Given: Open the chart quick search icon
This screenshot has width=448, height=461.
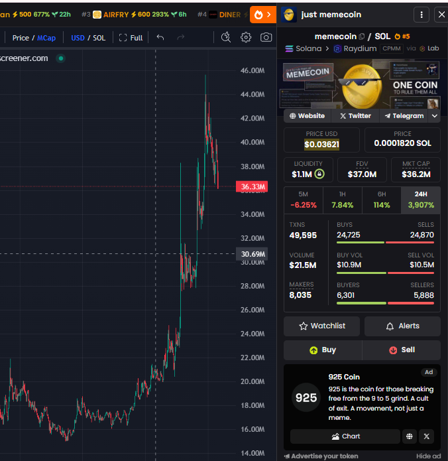Looking at the screenshot, I should (226, 37).
